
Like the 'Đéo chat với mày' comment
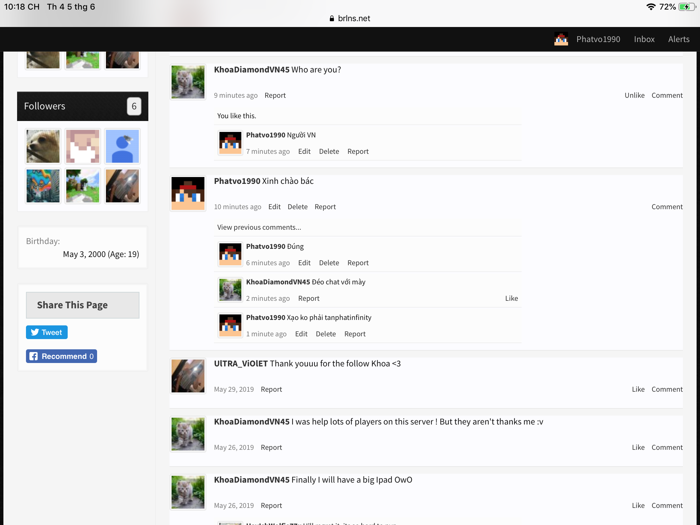pyautogui.click(x=512, y=298)
